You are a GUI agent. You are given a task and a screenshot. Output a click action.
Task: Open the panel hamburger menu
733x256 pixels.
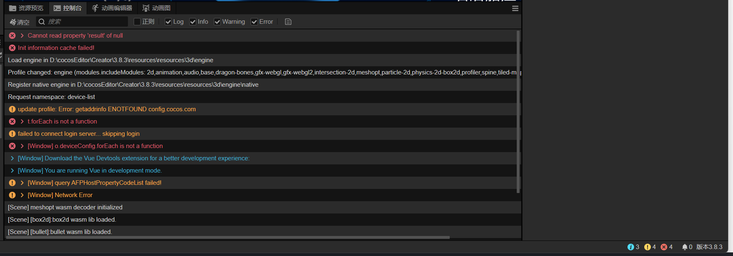coord(515,8)
